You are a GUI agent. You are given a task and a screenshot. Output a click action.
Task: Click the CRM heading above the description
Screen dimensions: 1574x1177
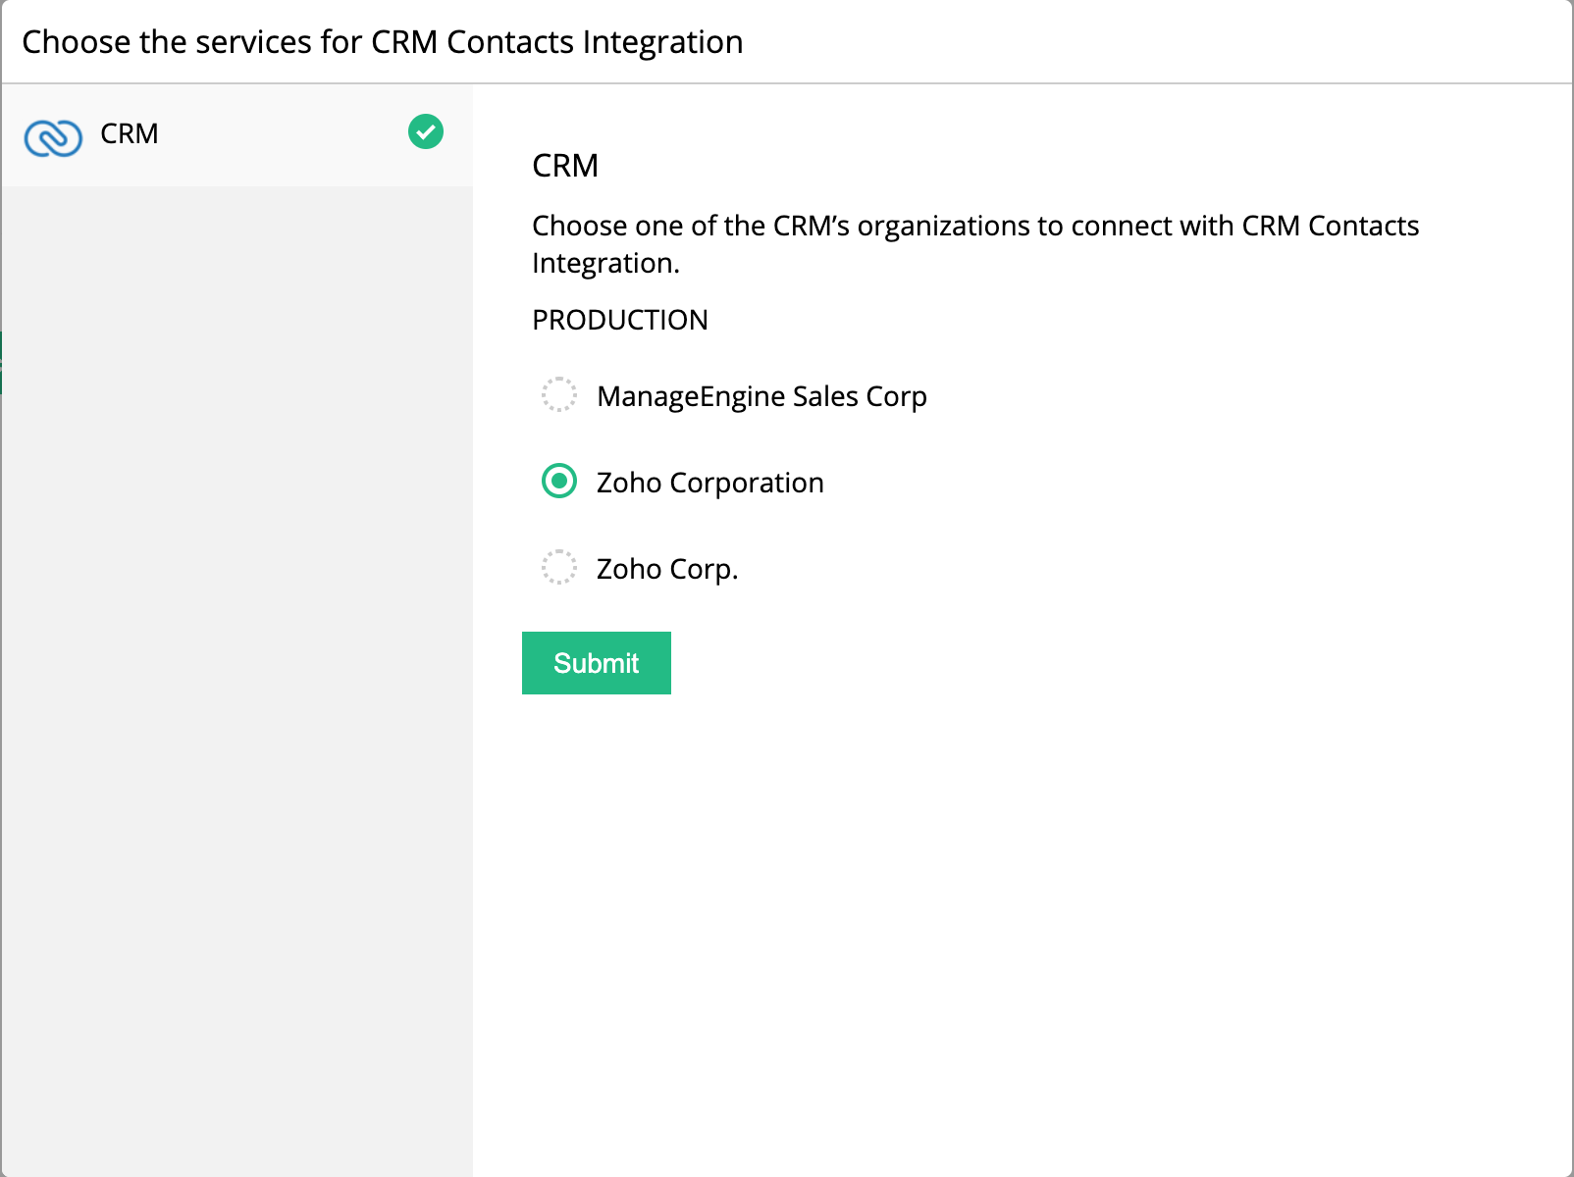point(565,166)
